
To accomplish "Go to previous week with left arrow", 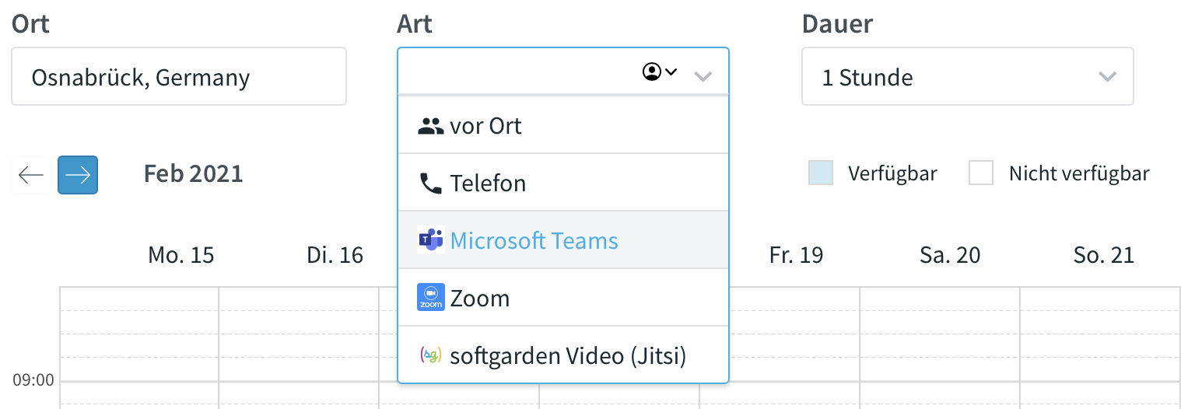I will point(31,175).
